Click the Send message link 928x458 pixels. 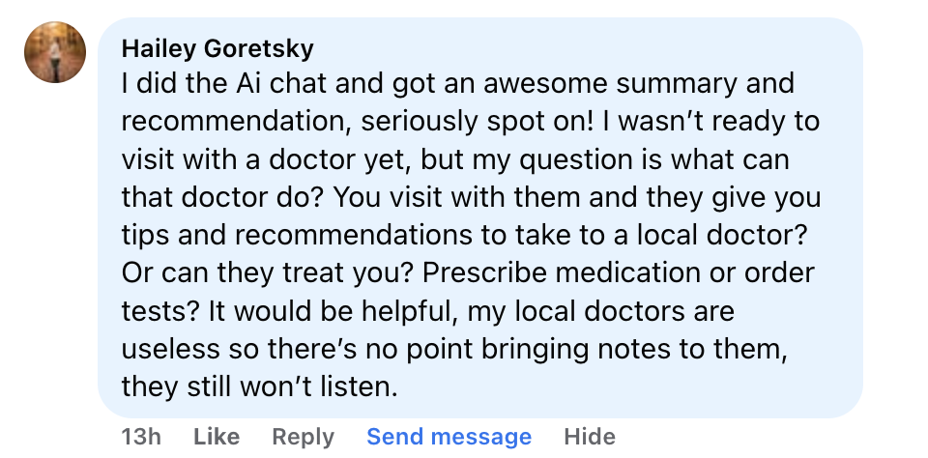(449, 437)
